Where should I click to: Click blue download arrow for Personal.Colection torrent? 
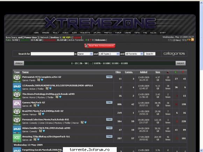tap(86, 123)
